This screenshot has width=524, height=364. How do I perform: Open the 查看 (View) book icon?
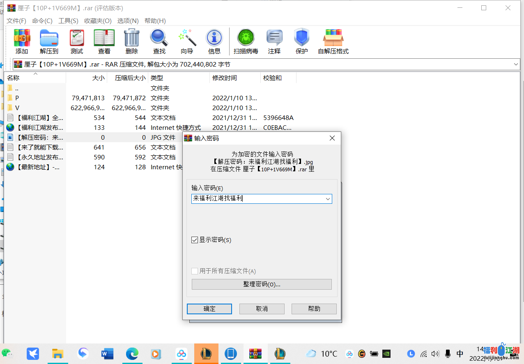[104, 38]
